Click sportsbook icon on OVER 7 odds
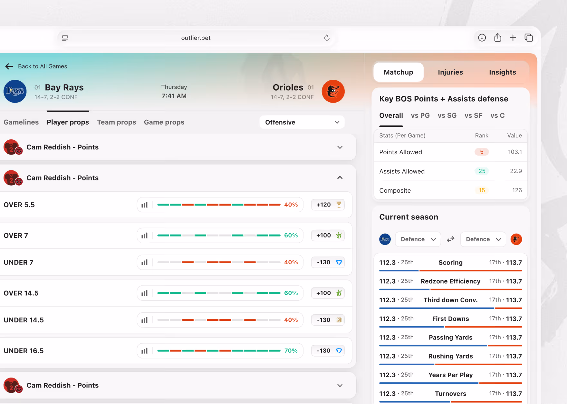 click(339, 235)
